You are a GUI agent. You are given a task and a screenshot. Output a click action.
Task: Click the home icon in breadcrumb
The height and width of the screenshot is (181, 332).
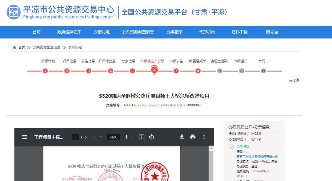pos(14,47)
